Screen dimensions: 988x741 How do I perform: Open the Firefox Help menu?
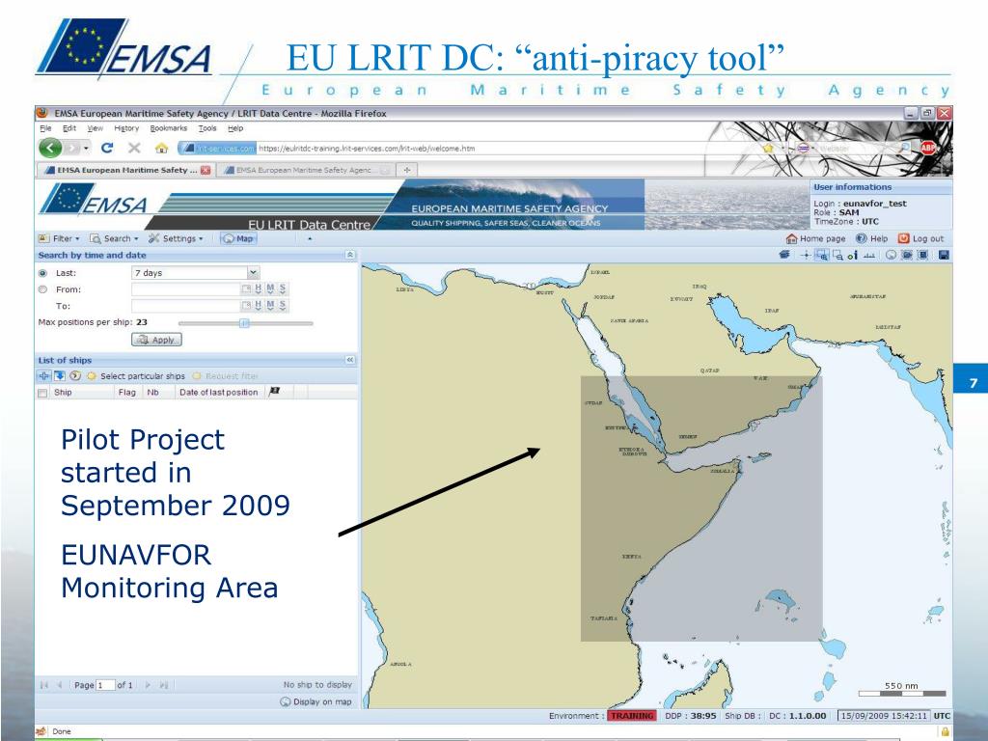tap(235, 128)
